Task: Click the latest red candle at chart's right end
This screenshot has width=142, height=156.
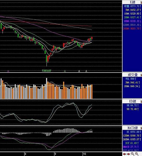Action: (92, 38)
